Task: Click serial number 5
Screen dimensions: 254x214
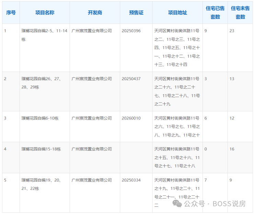Action: (x=5, y=180)
